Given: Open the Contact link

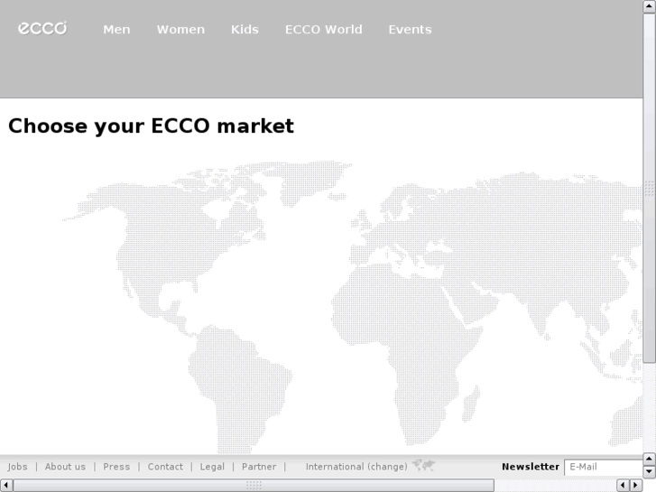Looking at the screenshot, I should coord(165,467).
